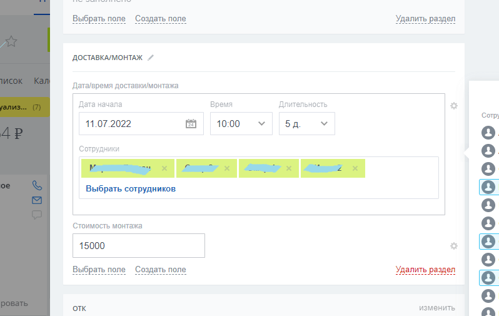Click Создать поле under Стоимость монтажа
Screen dimensions: 499x316
[160, 270]
